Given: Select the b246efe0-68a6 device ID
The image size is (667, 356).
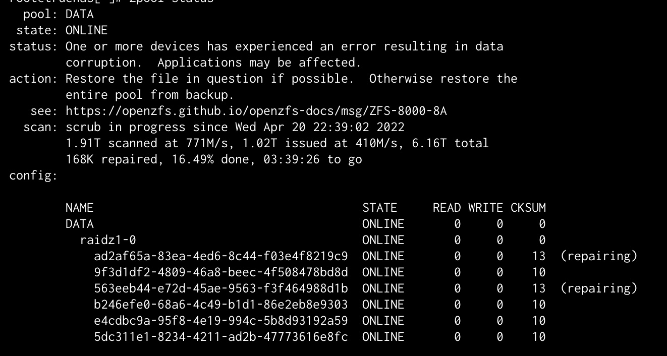Looking at the screenshot, I should 221,305.
